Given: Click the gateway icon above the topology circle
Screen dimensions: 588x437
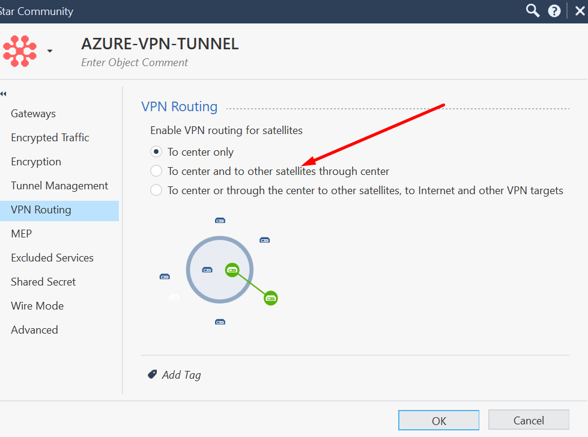Looking at the screenshot, I should pos(220,220).
